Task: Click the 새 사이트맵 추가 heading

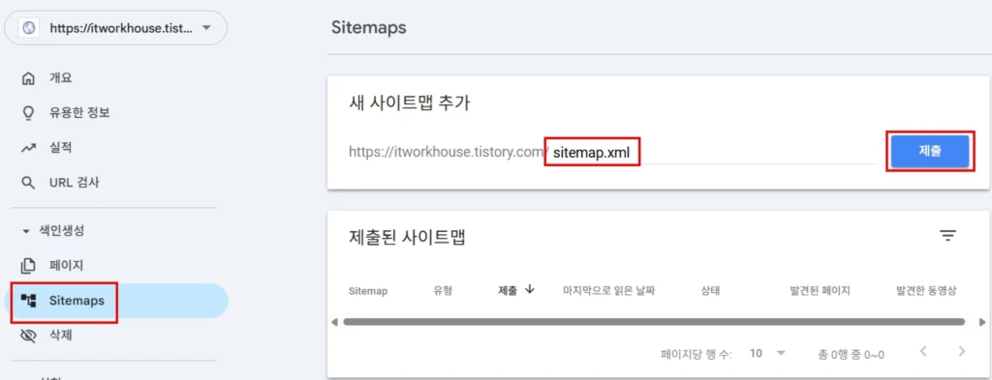Action: [410, 103]
